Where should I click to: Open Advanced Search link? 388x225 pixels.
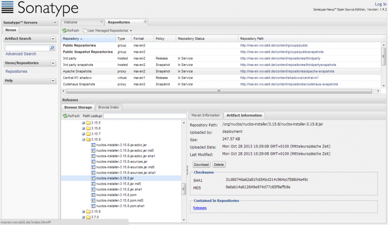tap(21, 54)
